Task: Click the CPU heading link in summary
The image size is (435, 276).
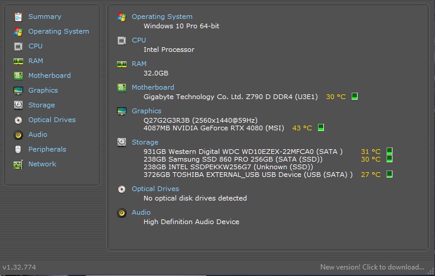Action: pos(139,40)
